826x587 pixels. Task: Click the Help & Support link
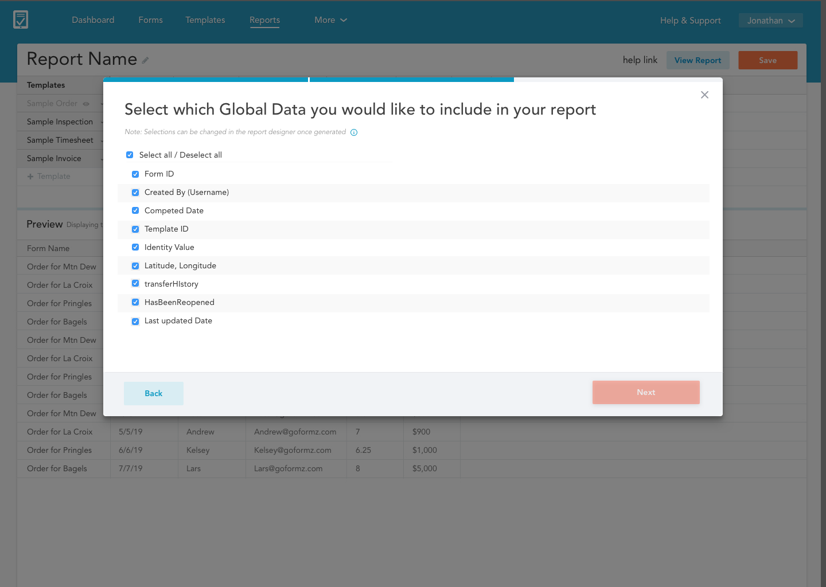pyautogui.click(x=690, y=21)
